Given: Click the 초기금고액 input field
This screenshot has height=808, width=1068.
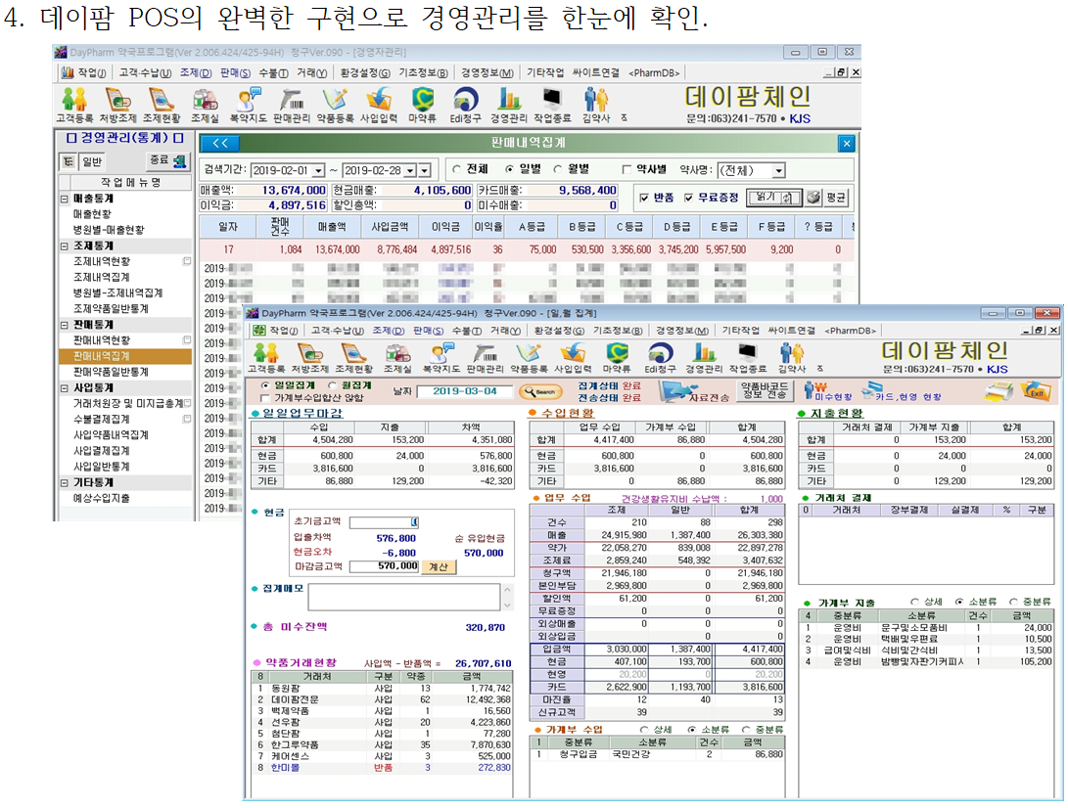Looking at the screenshot, I should click(384, 522).
